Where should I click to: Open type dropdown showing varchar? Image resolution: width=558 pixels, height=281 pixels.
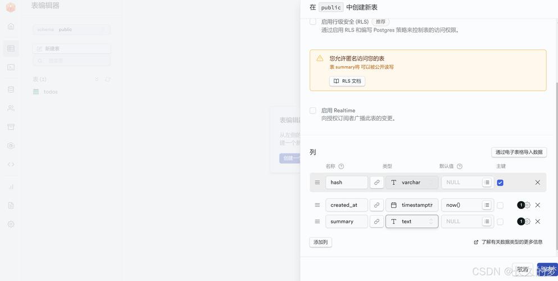412,183
